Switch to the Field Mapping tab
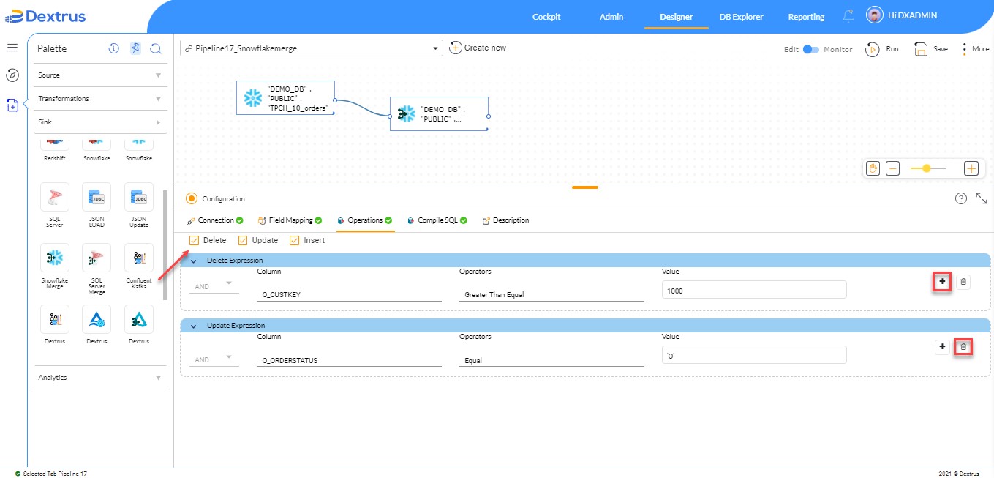The image size is (994, 478). coord(290,220)
